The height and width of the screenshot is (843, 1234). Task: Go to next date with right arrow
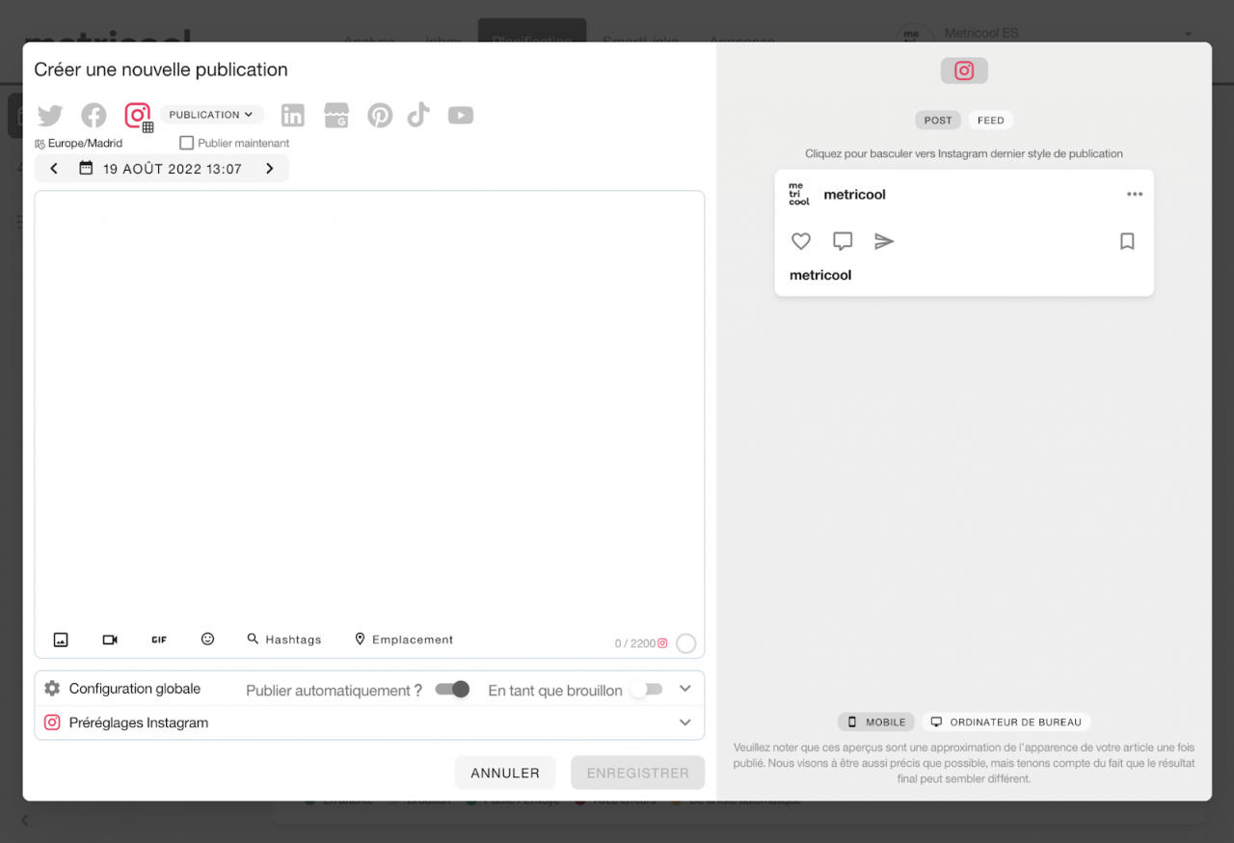270,169
